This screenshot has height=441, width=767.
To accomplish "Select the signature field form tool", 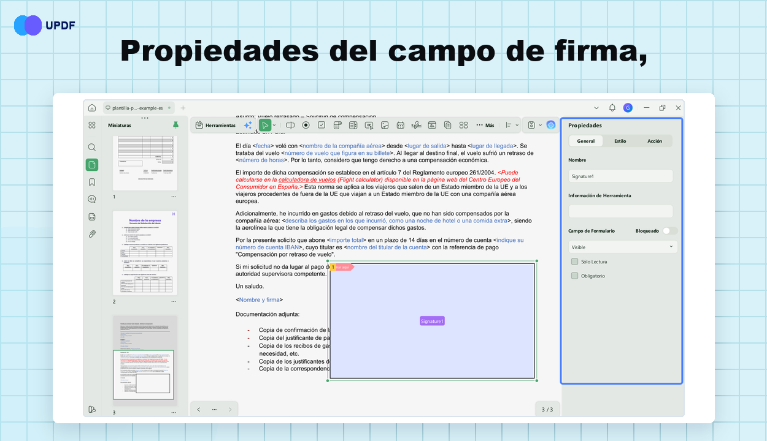I will 416,125.
